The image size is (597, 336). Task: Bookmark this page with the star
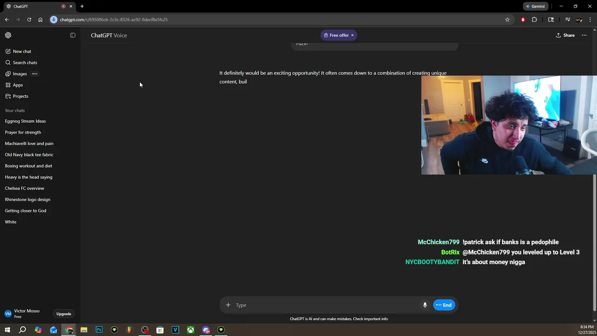(507, 20)
